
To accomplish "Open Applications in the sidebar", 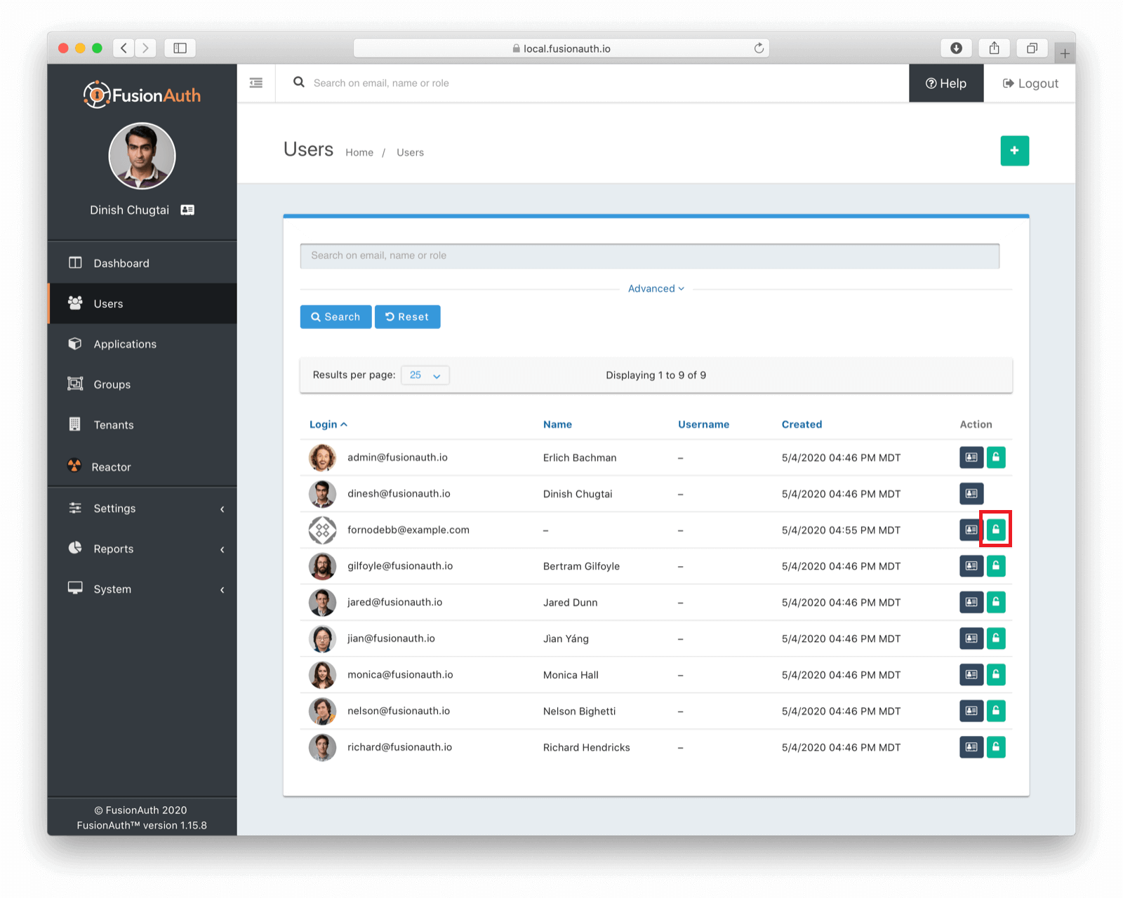I will click(x=142, y=344).
